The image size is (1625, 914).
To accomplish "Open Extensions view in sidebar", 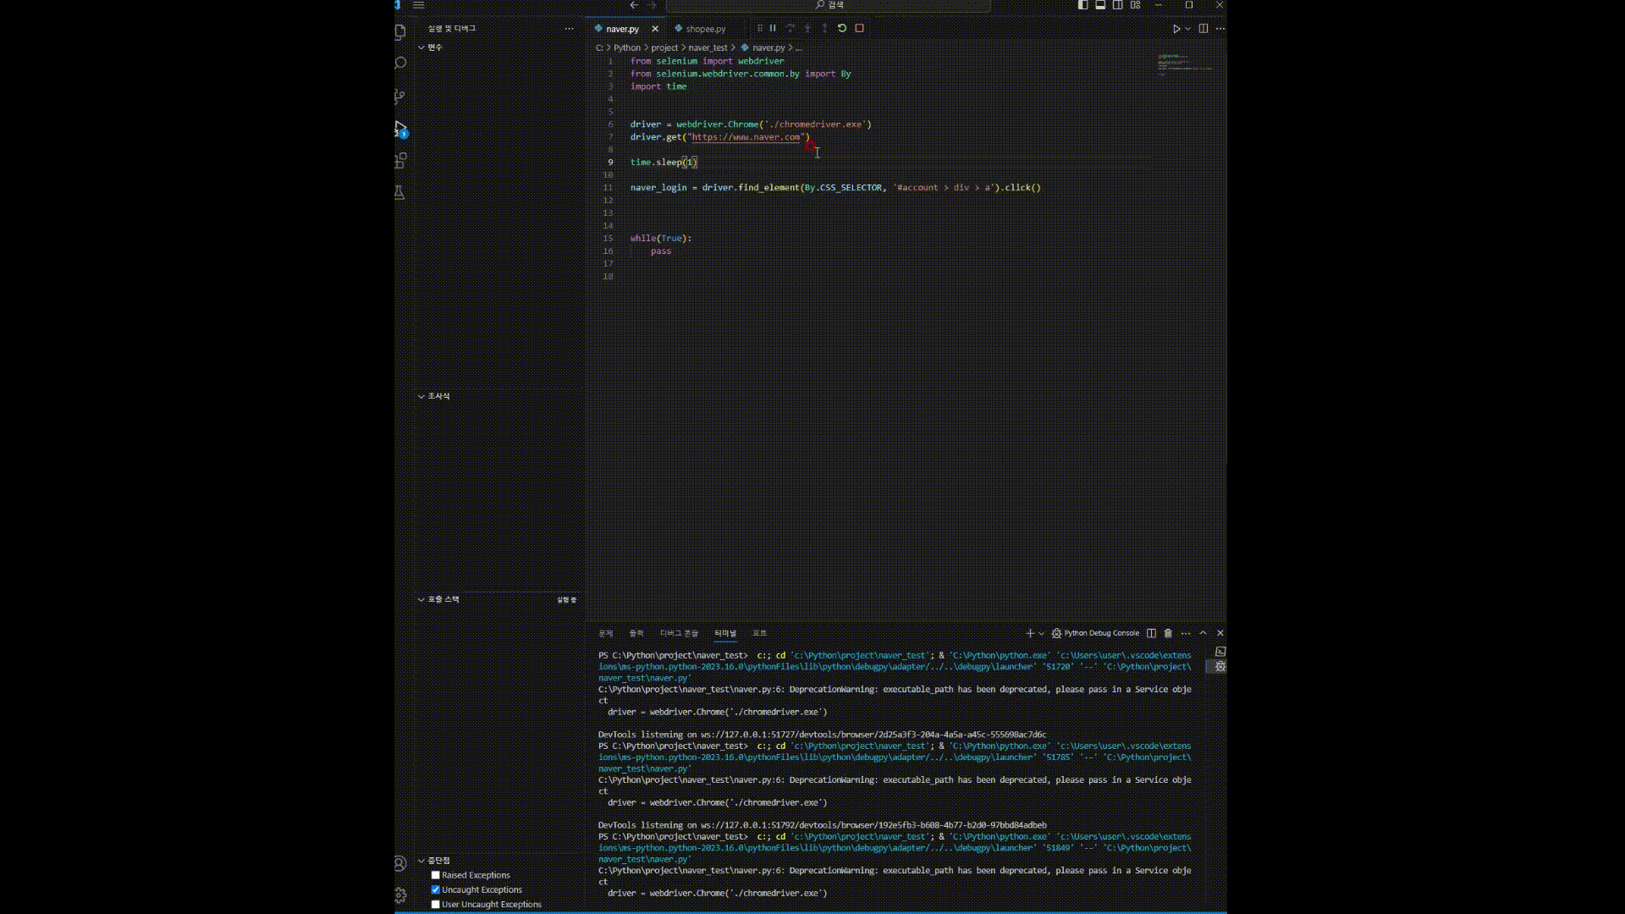I will (x=401, y=160).
